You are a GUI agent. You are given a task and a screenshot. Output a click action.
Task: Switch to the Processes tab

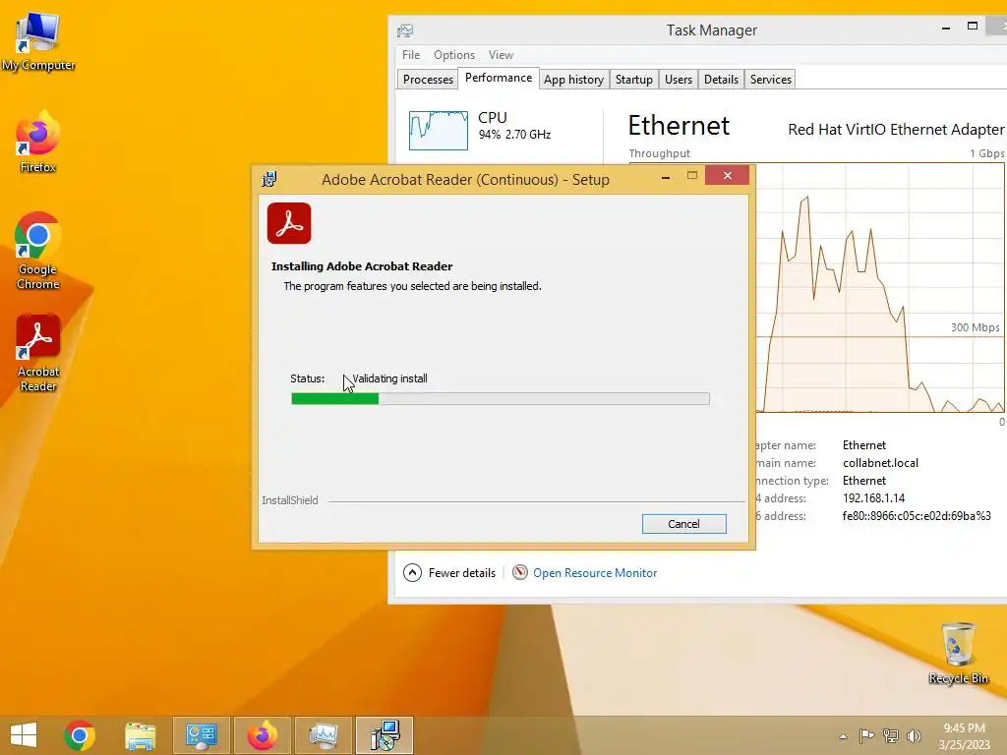pos(428,79)
